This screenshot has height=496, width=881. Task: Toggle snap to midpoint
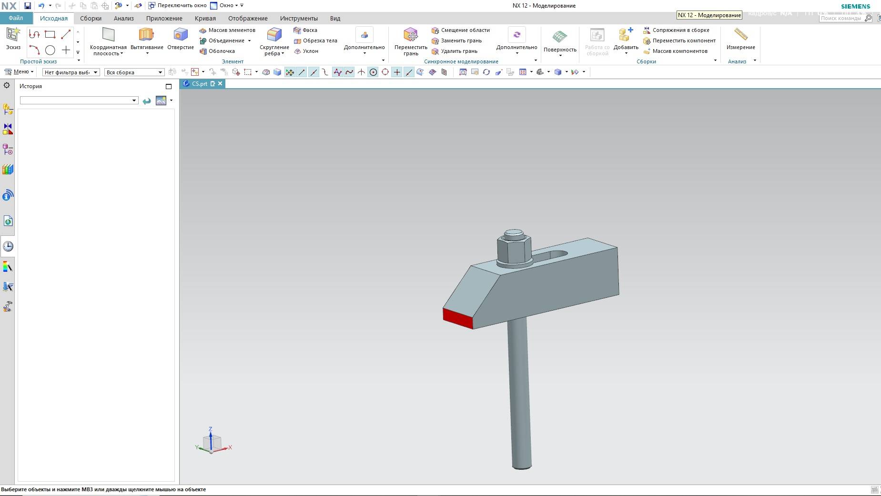[314, 72]
